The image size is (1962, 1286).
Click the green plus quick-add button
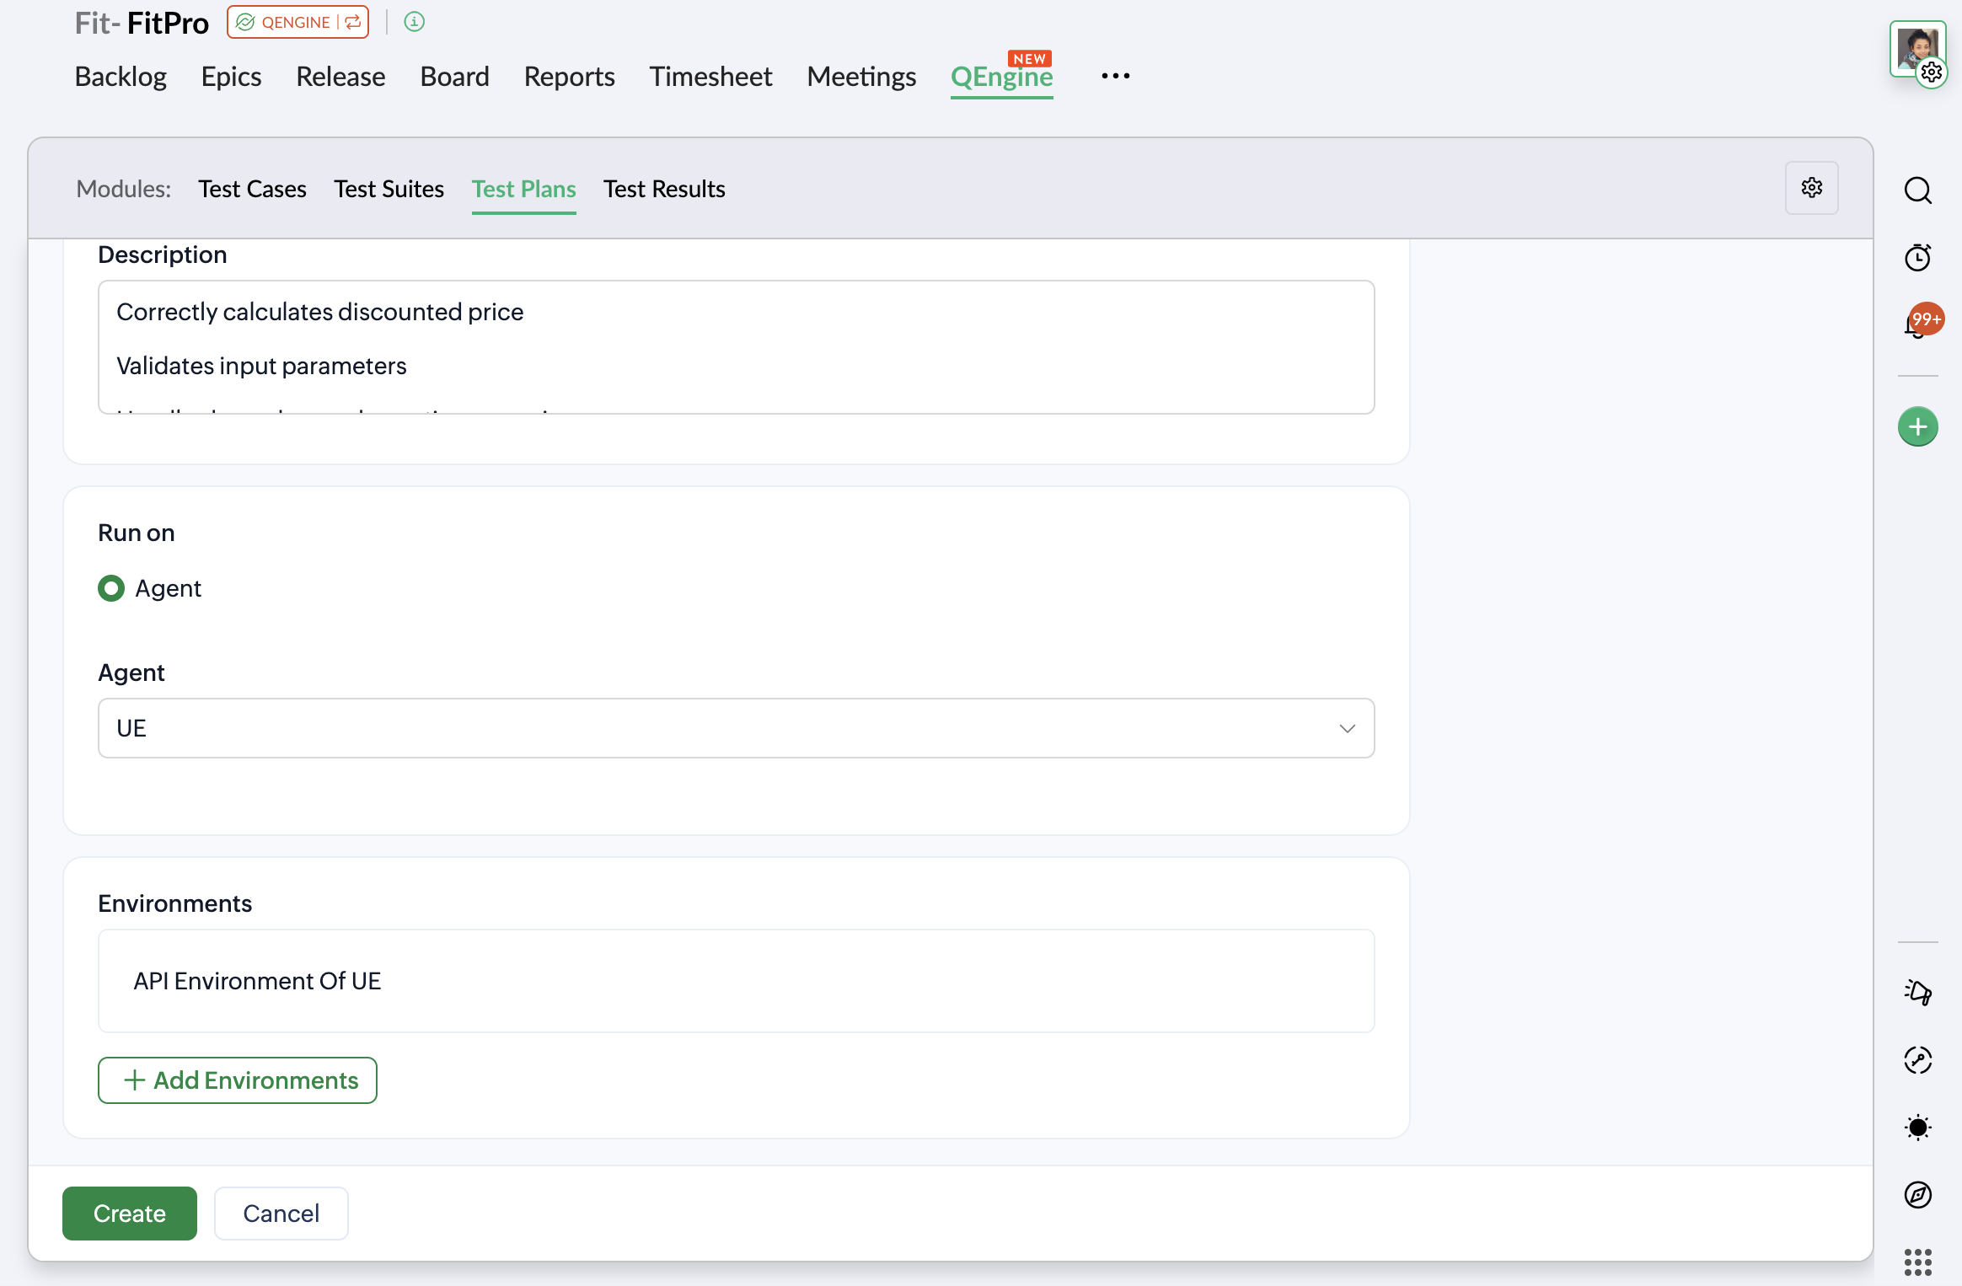[1917, 426]
